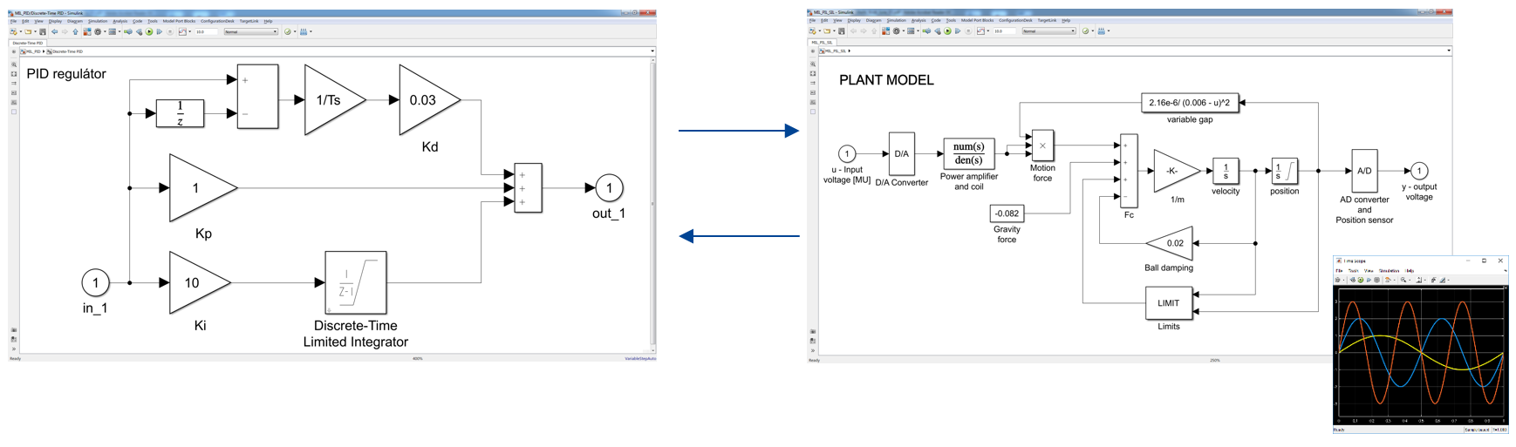Select the LIMIT Limits block
The height and width of the screenshot is (447, 1516).
1169,303
